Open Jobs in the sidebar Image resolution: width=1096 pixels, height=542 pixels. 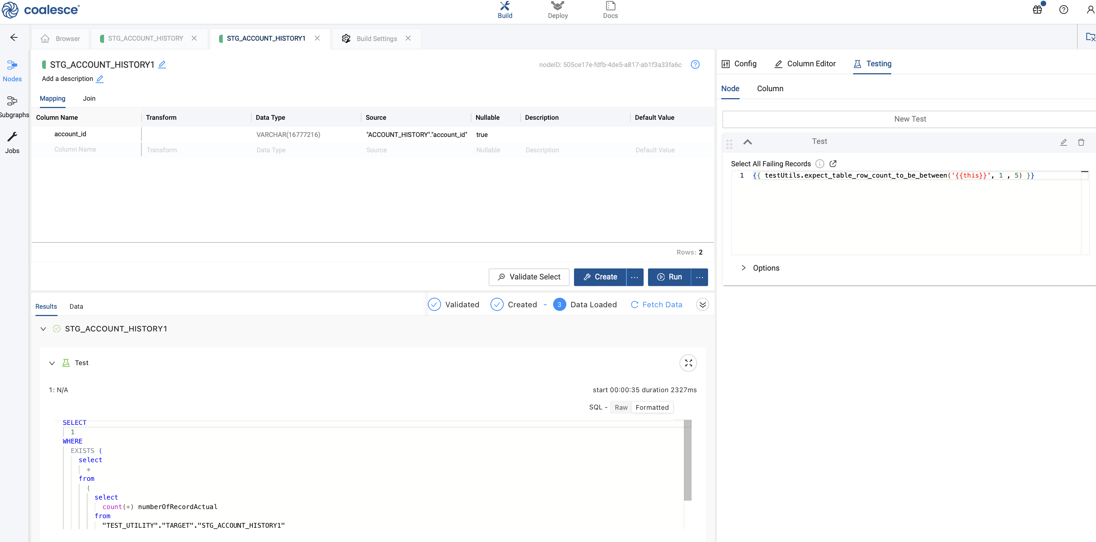12,143
